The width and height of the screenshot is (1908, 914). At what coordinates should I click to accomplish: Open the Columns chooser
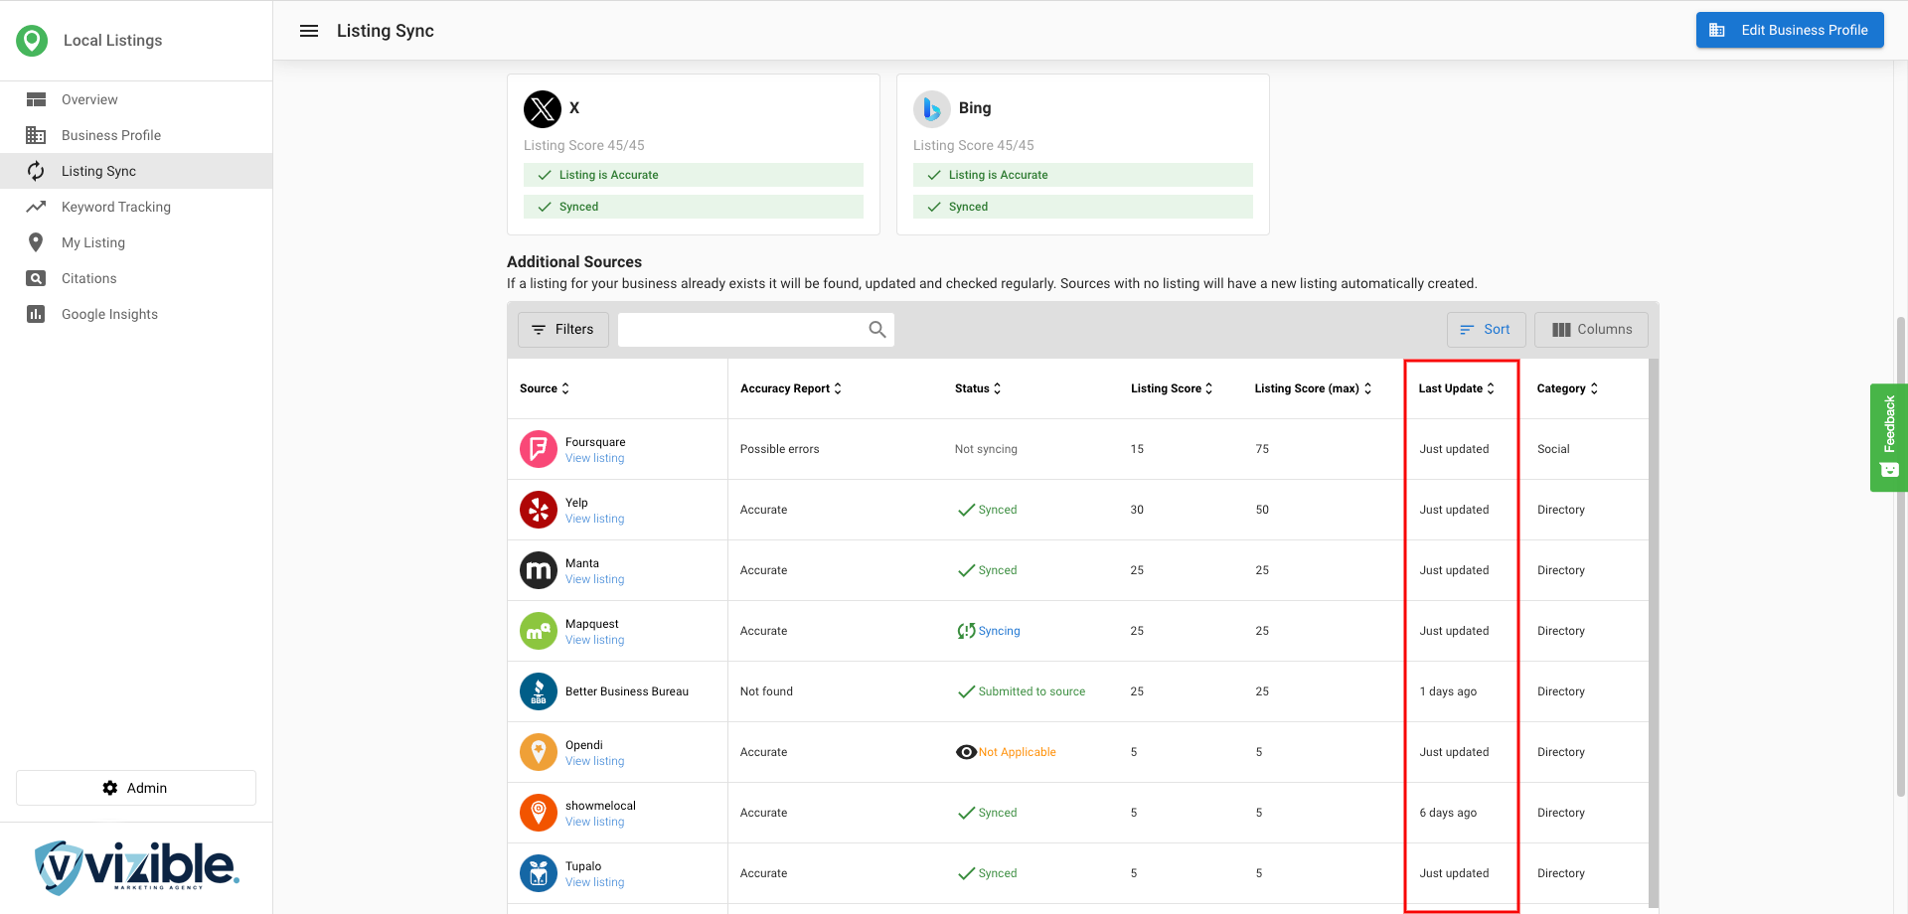(1591, 330)
